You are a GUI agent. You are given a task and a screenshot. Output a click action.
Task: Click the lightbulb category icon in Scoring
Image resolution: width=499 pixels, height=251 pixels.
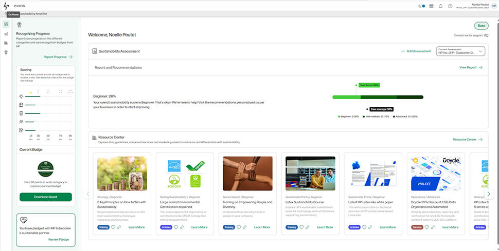point(21,96)
